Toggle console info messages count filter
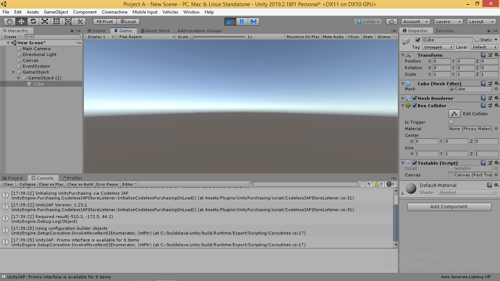The width and height of the screenshot is (500, 281). [367, 184]
